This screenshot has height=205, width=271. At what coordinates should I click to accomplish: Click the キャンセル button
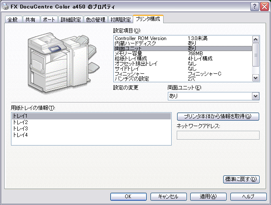pyautogui.click(x=168, y=197)
